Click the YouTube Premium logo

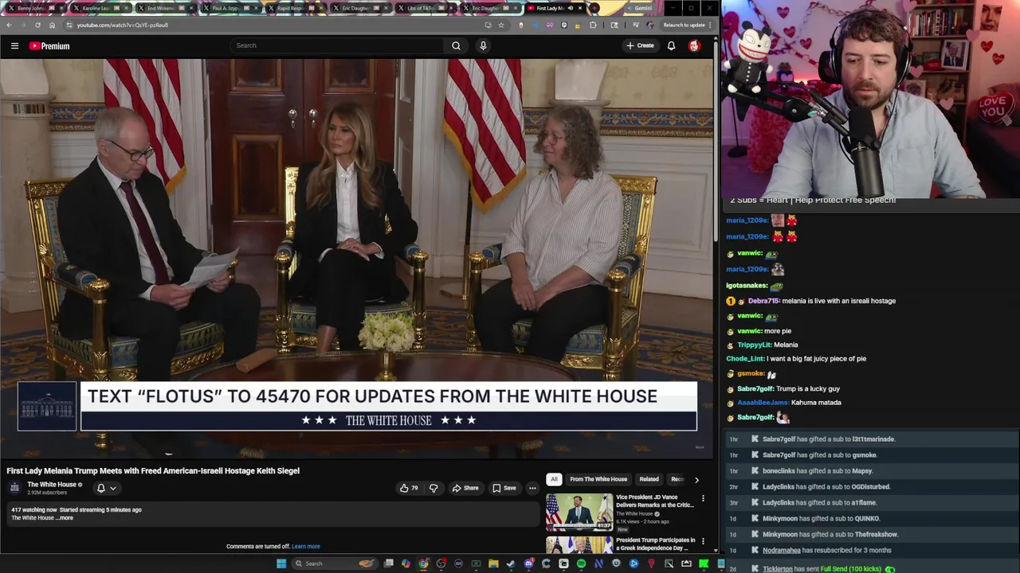point(49,46)
